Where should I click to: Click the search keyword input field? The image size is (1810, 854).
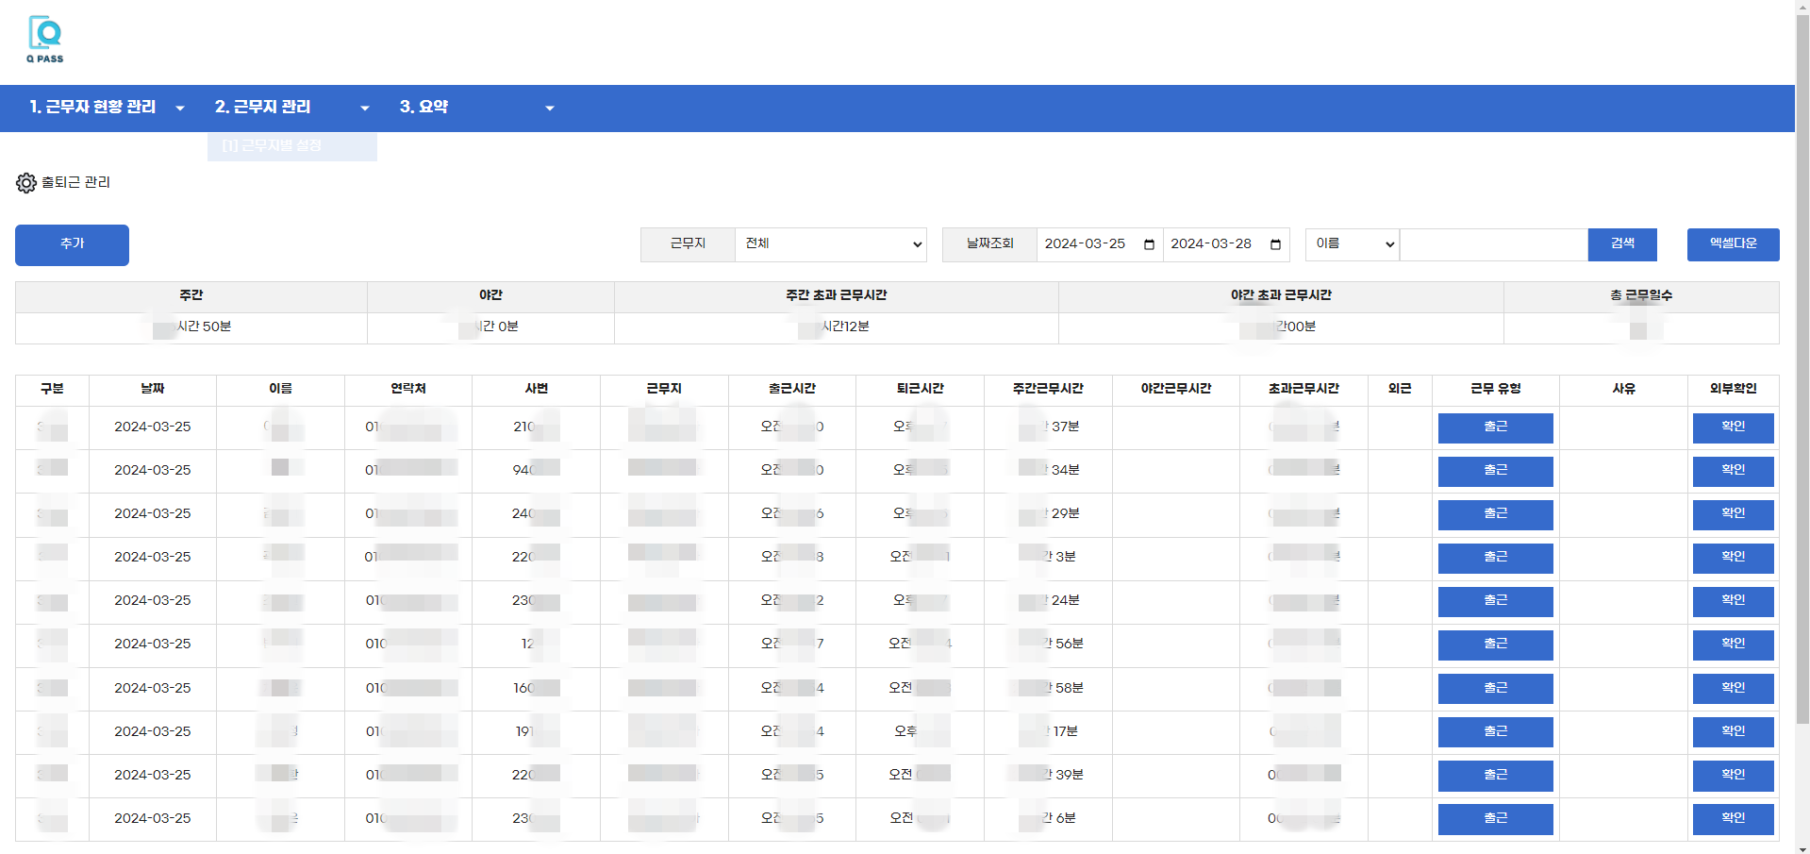[x=1494, y=244]
